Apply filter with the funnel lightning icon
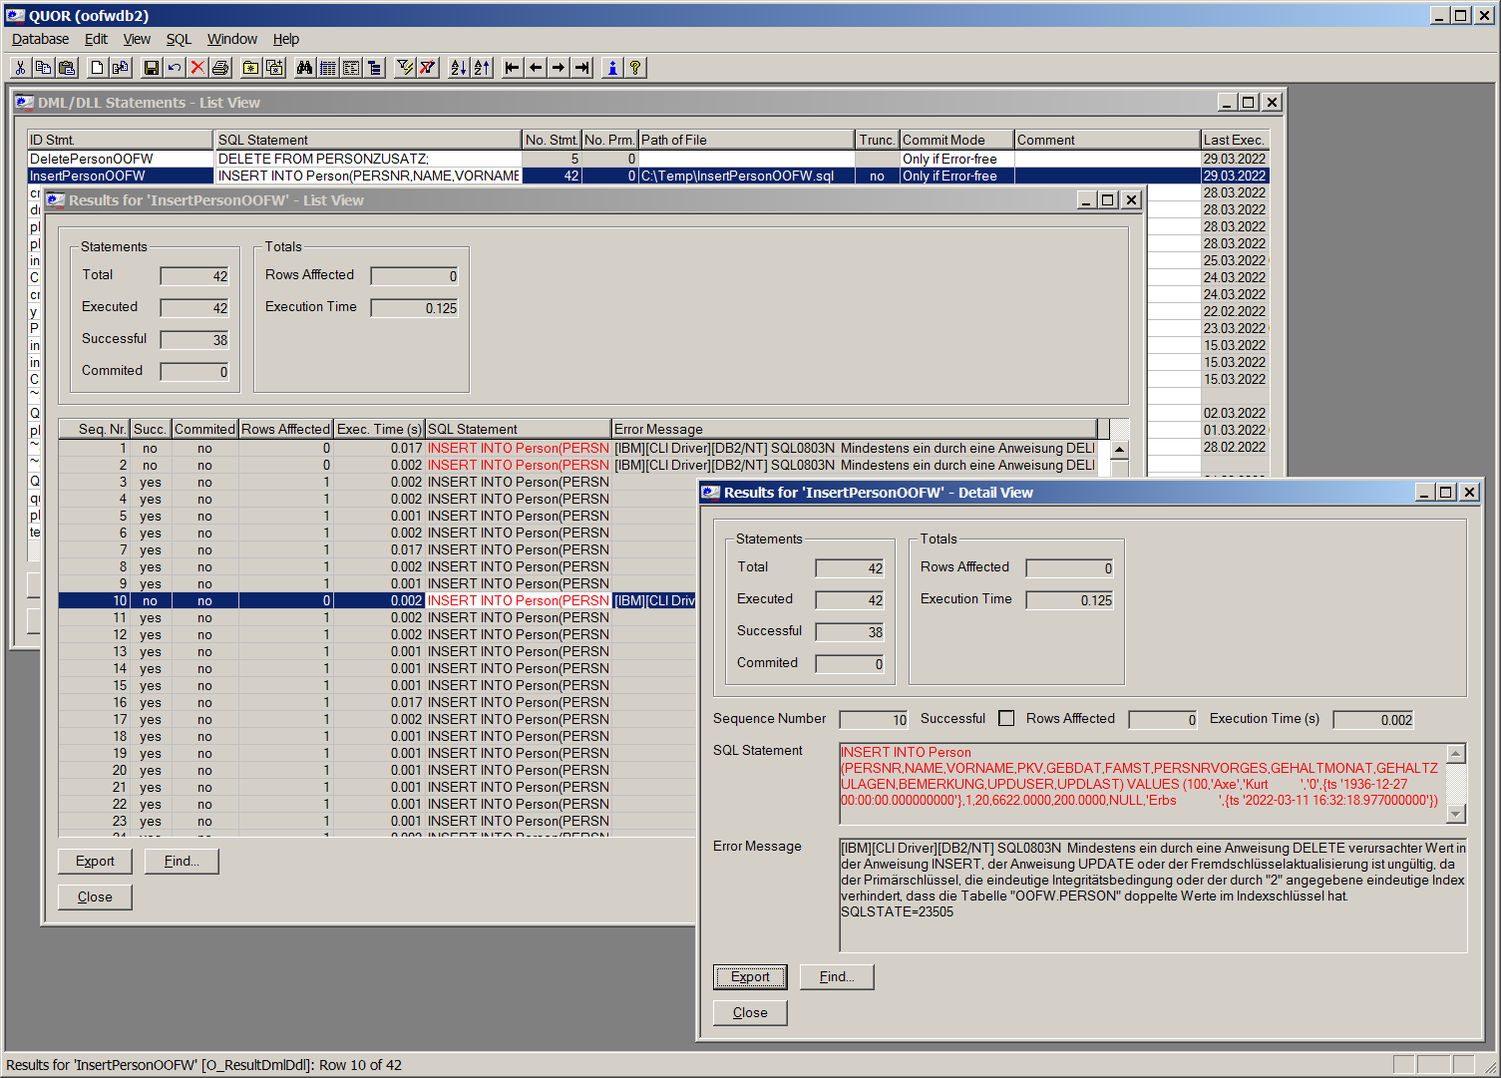The height and width of the screenshot is (1078, 1501). click(404, 68)
